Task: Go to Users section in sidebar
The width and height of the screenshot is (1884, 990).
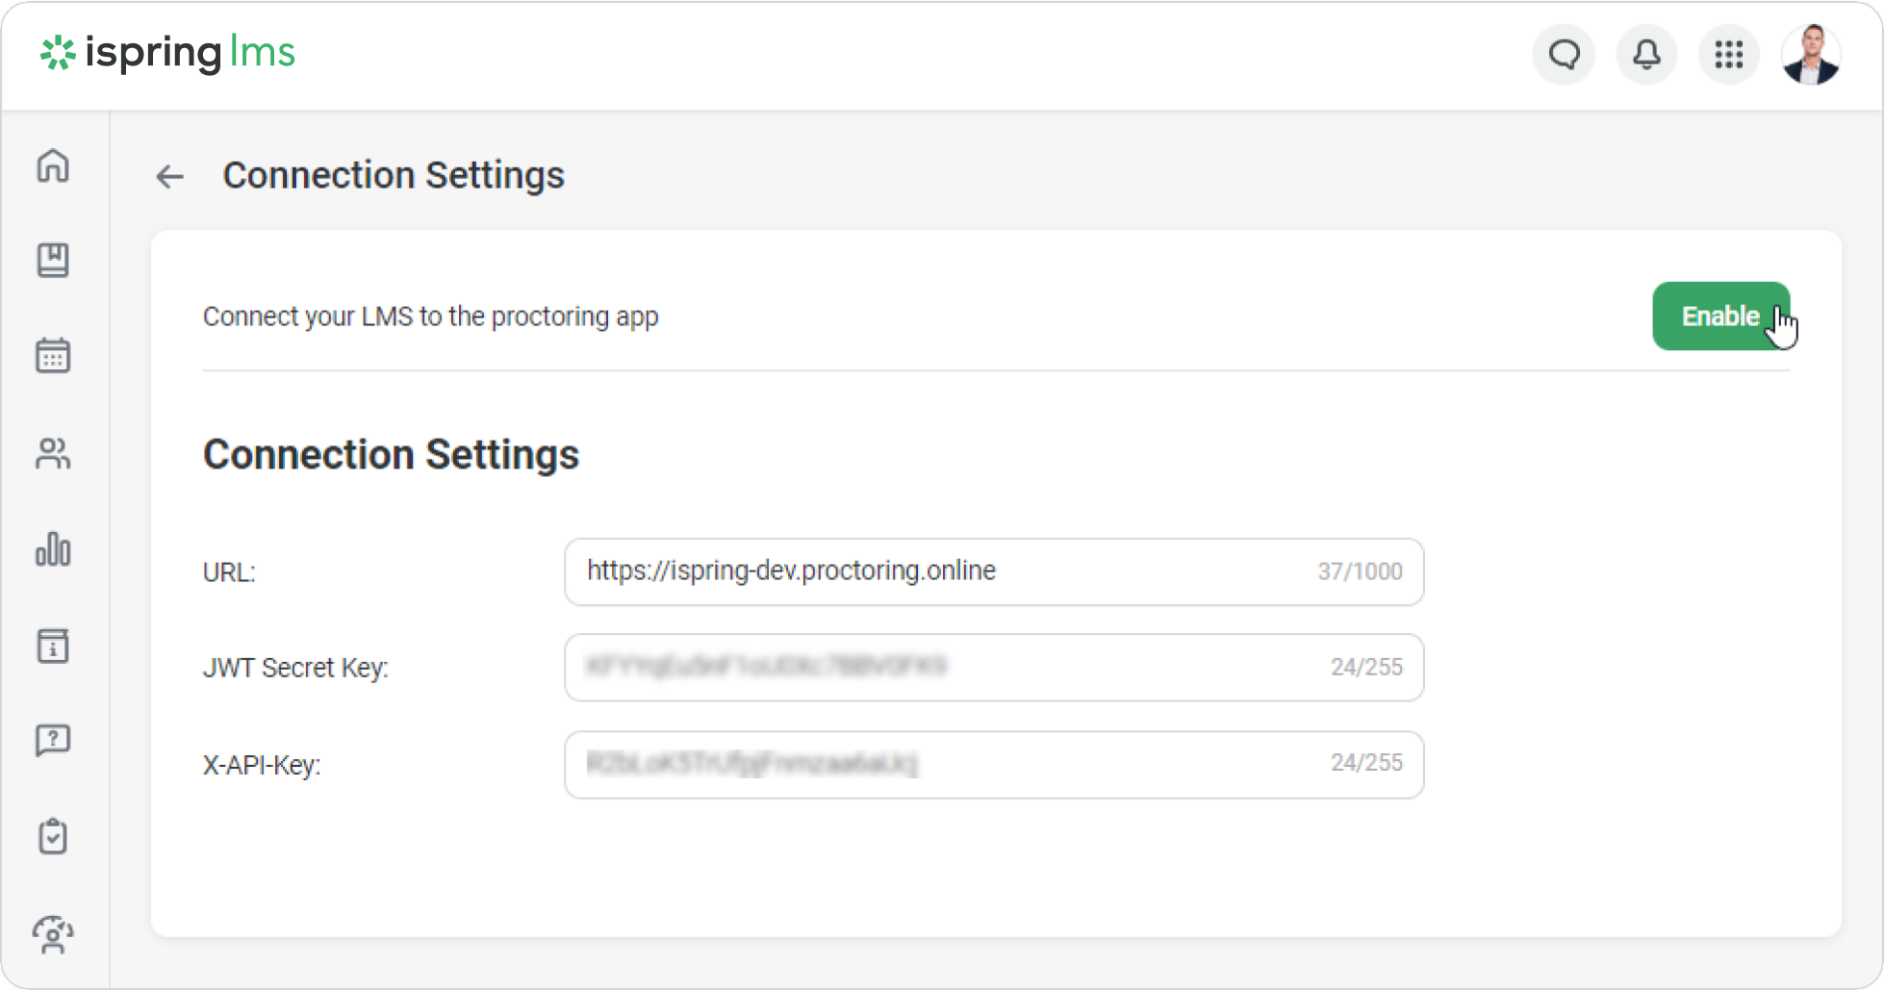Action: point(53,453)
